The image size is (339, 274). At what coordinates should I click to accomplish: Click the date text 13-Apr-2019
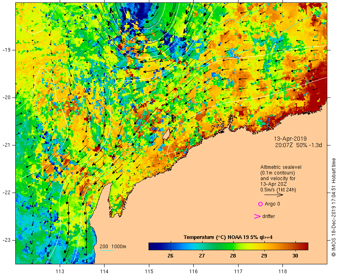click(x=290, y=139)
